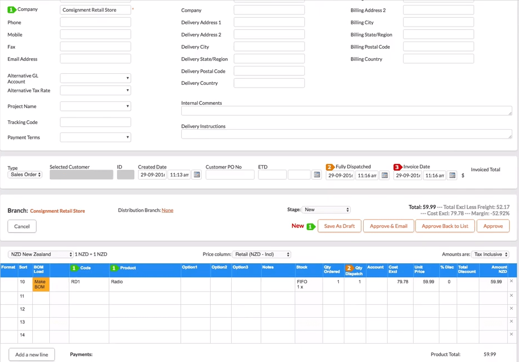Expand the Payment Terms dropdown
Viewport: 519px width, 362px height.
(x=95, y=137)
